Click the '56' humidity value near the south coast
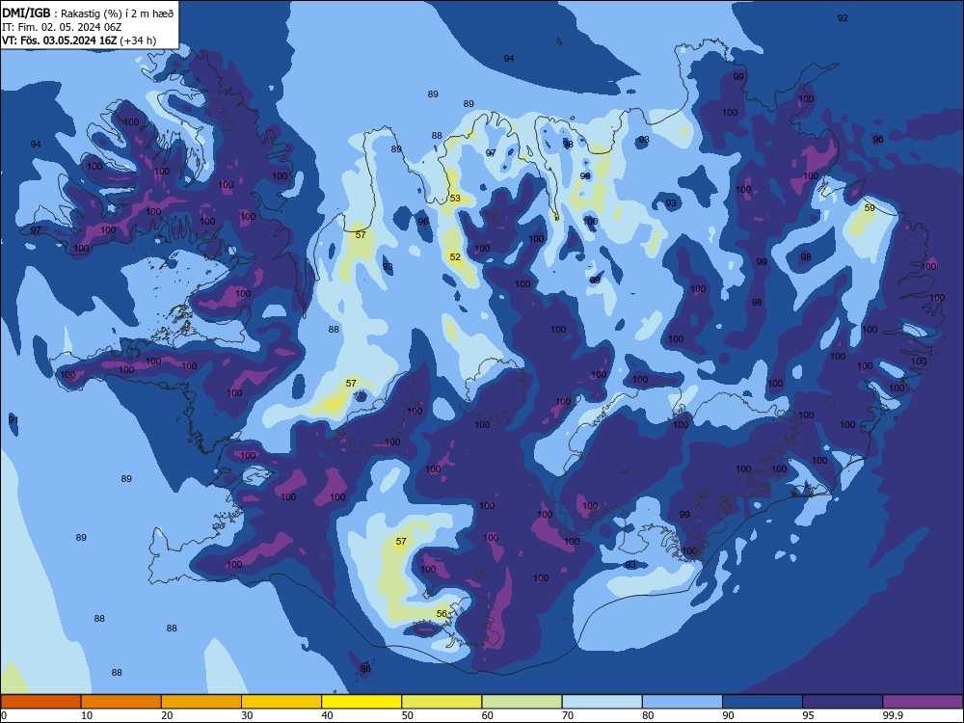Viewport: 964px width, 723px height. tap(442, 613)
